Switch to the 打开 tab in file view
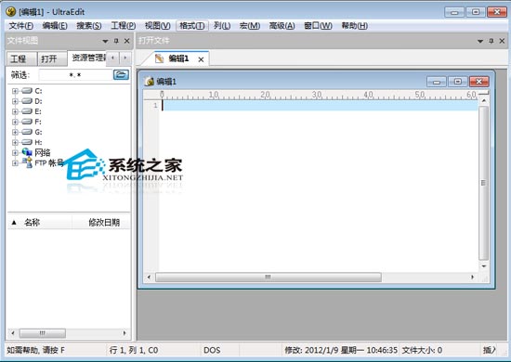This screenshot has width=511, height=362. click(x=52, y=58)
